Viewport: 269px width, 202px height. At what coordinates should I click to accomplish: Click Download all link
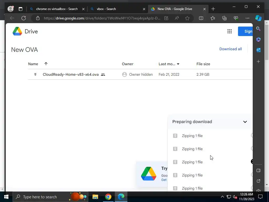tap(231, 49)
